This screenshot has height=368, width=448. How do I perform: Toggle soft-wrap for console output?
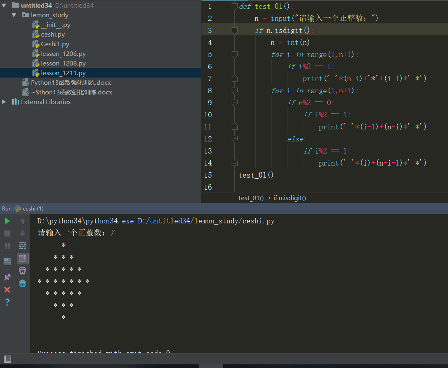pos(23,245)
